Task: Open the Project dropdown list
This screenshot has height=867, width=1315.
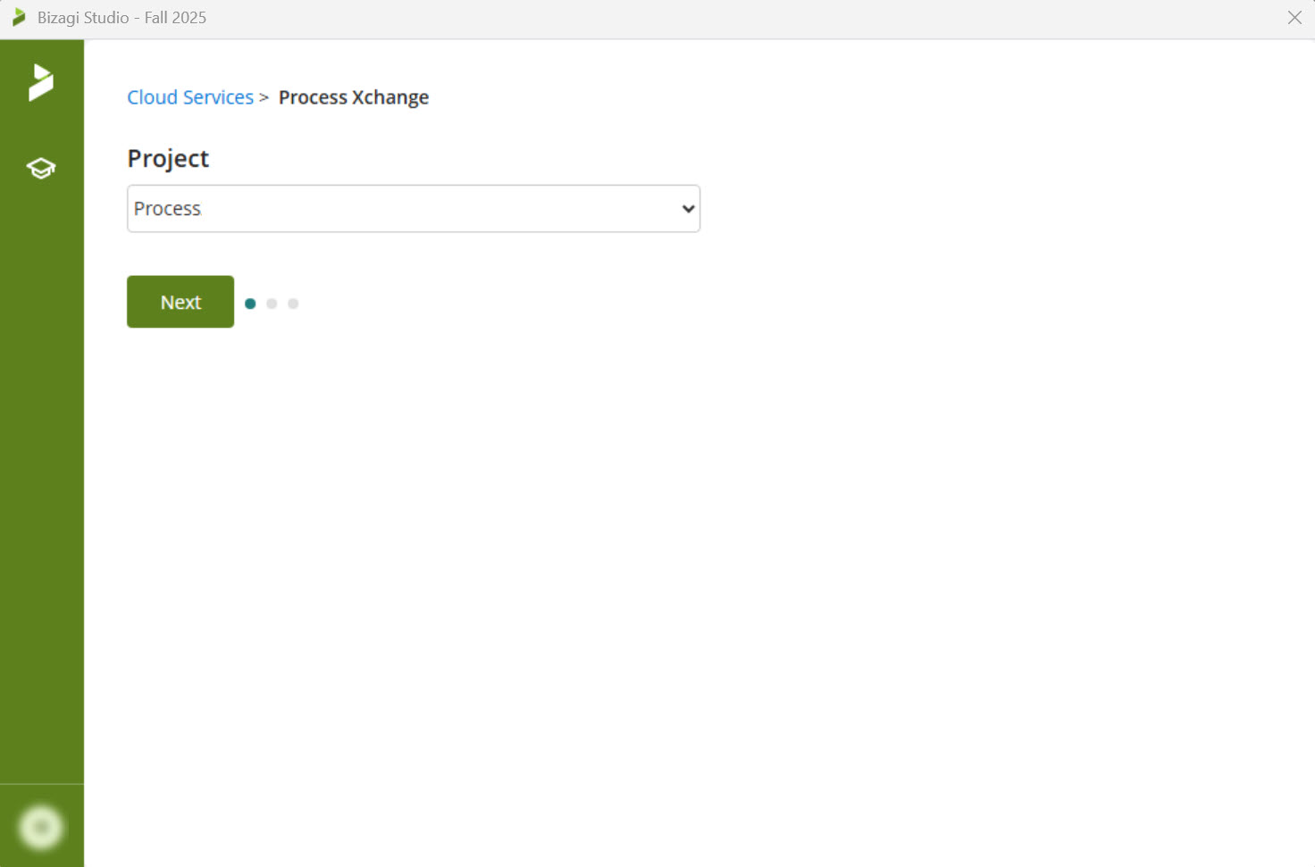Action: [413, 209]
